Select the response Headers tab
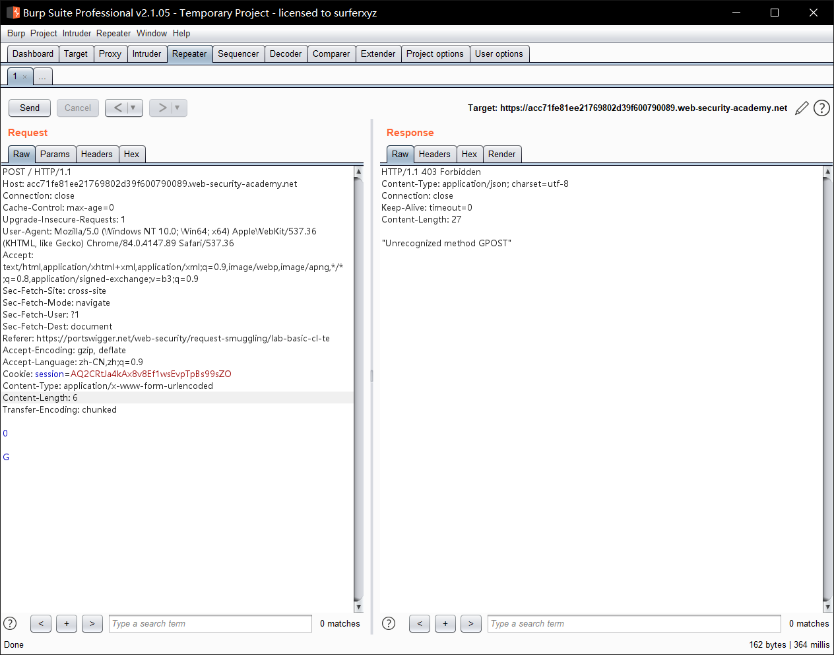This screenshot has width=834, height=655. click(x=435, y=155)
